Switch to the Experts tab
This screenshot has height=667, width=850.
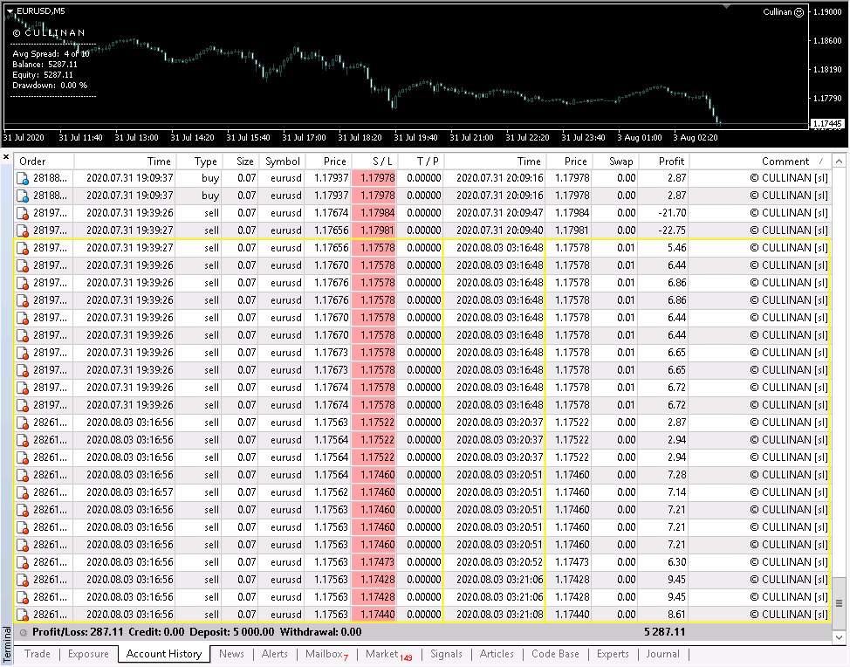tap(613, 654)
